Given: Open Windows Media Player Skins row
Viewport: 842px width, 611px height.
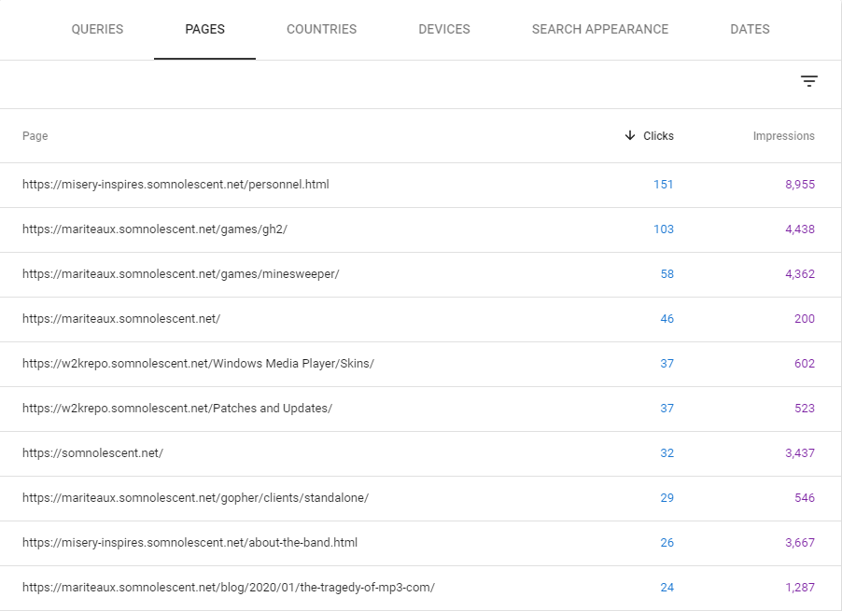Looking at the screenshot, I should pyautogui.click(x=198, y=364).
